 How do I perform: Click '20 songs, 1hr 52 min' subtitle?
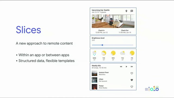click(x=99, y=68)
